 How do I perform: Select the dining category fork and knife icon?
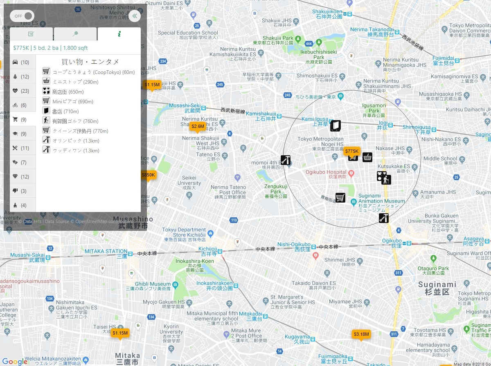(x=15, y=147)
